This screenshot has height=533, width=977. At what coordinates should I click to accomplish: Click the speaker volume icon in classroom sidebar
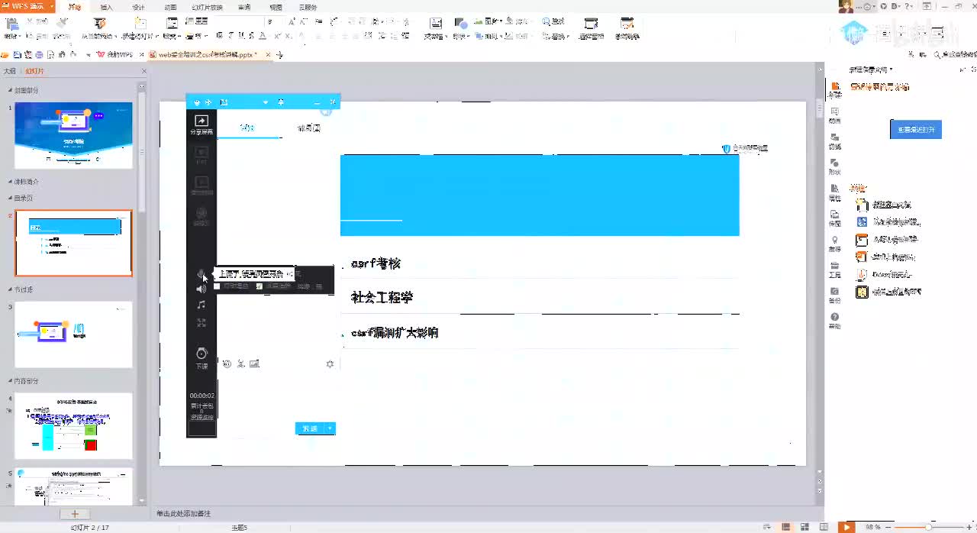(x=202, y=289)
